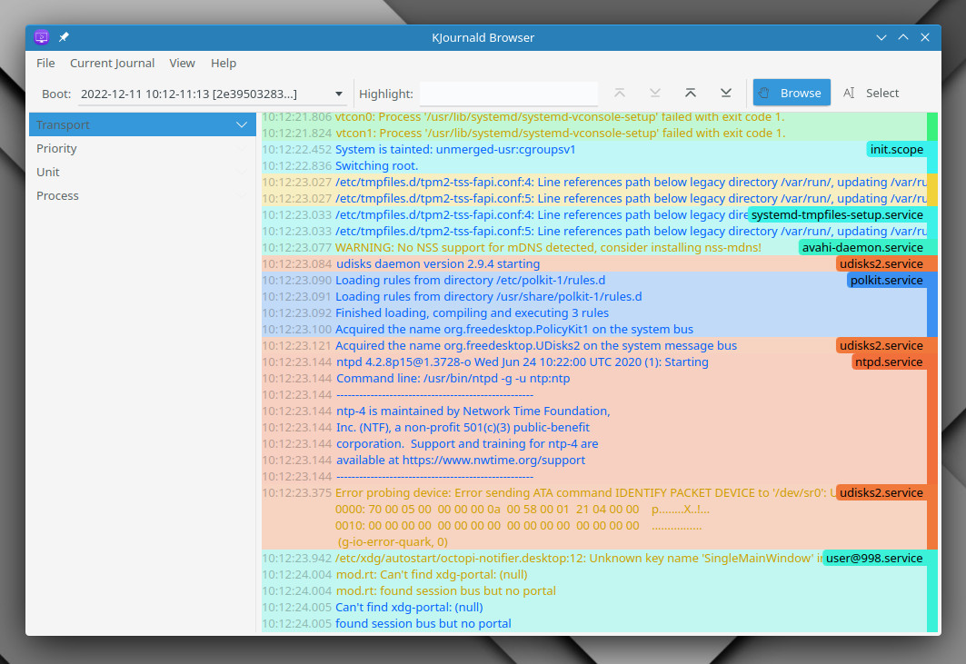Open the Current Journal menu
Viewport: 966px width, 664px height.
click(x=112, y=63)
